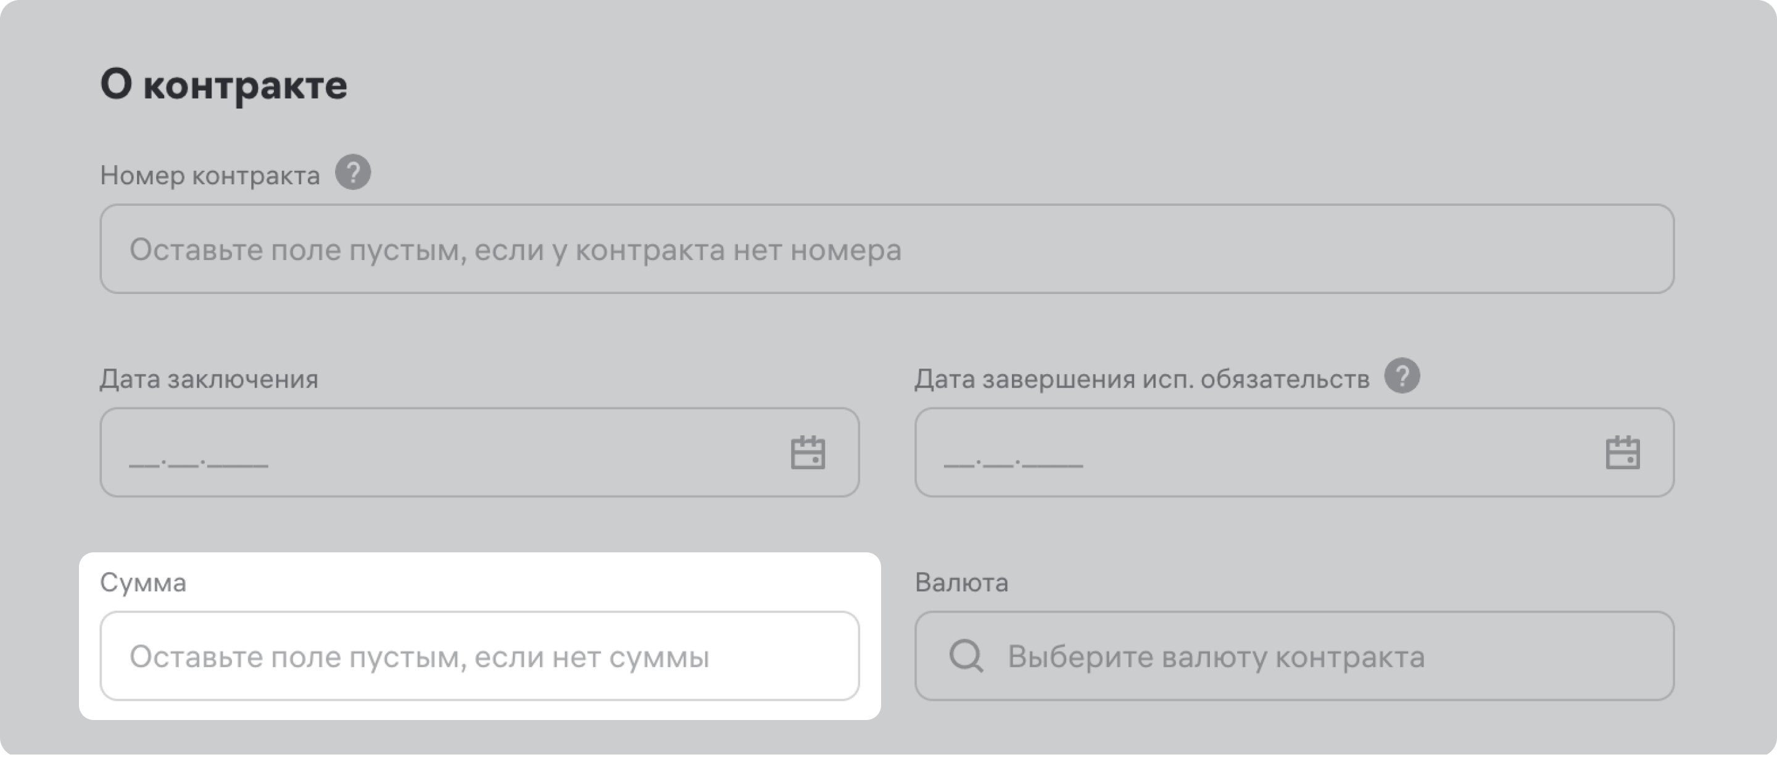Click the 'Оставьте поле пустым, если нет суммы' placeholder
The height and width of the screenshot is (757, 1777).
pos(419,657)
